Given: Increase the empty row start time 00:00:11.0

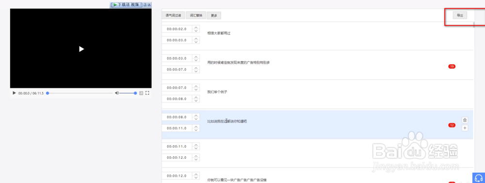Looking at the screenshot, I should [196, 145].
